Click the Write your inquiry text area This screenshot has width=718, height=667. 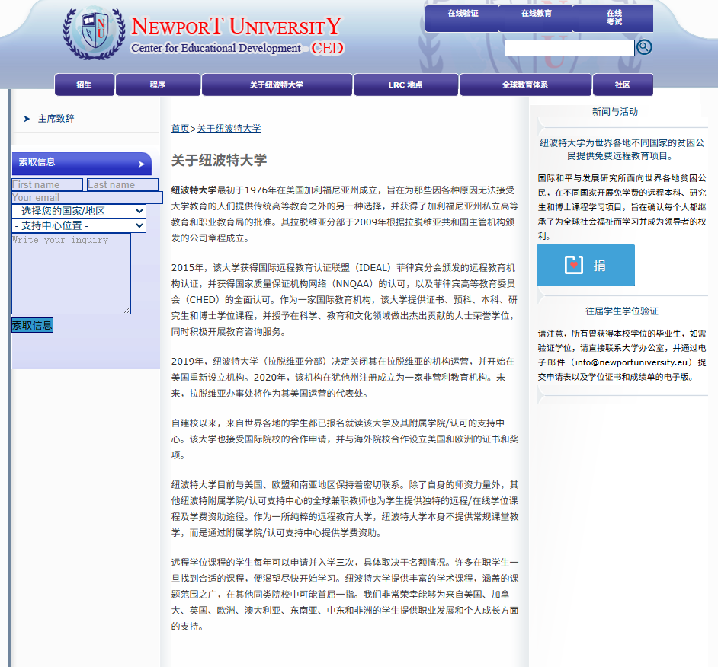pyautogui.click(x=71, y=273)
